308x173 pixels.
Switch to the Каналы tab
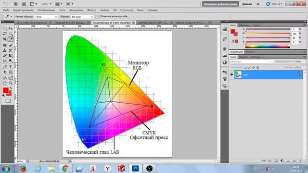[244, 57]
